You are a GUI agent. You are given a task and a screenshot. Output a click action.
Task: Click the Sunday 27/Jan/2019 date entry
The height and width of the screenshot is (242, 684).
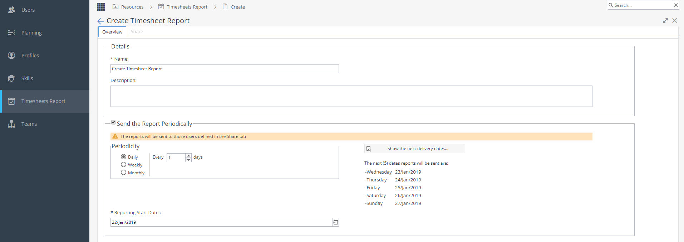click(x=393, y=204)
